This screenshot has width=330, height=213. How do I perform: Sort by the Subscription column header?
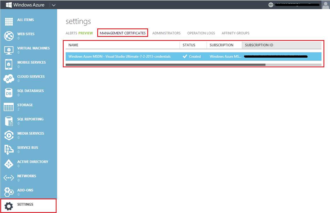(224, 45)
